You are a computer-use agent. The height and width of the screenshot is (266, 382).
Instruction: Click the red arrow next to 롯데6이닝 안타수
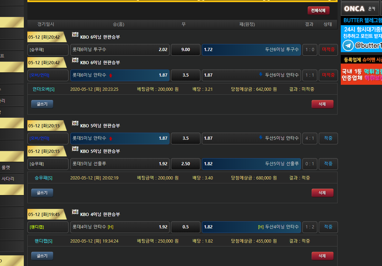[x=111, y=75]
